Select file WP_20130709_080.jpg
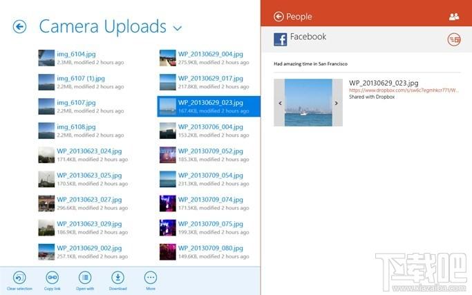The height and width of the screenshot is (295, 472). click(x=205, y=252)
